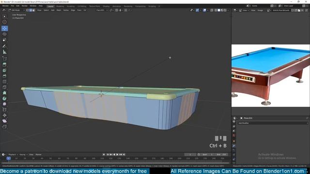Select the Smooth vertices tool

(x=4, y=104)
